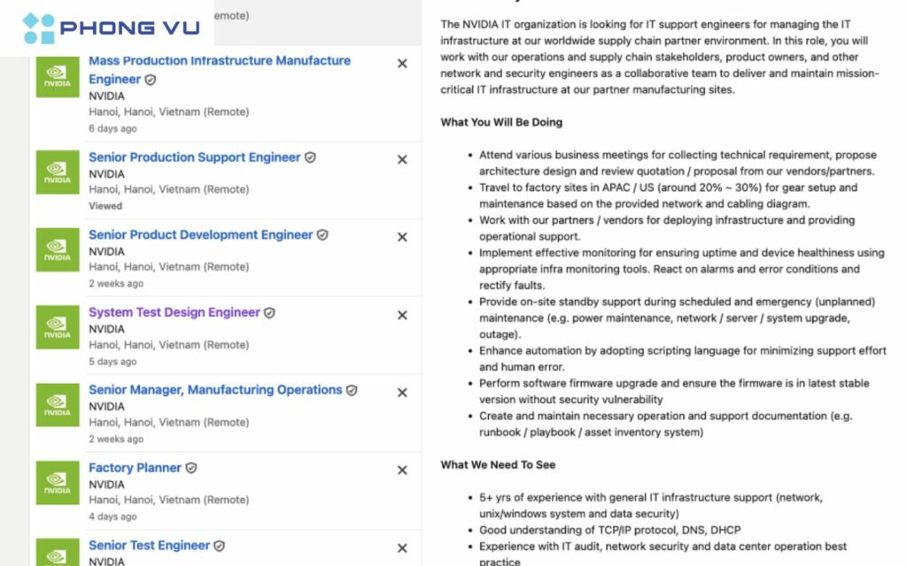
Task: Dismiss the Senior Test Engineer job listing
Action: (x=402, y=548)
